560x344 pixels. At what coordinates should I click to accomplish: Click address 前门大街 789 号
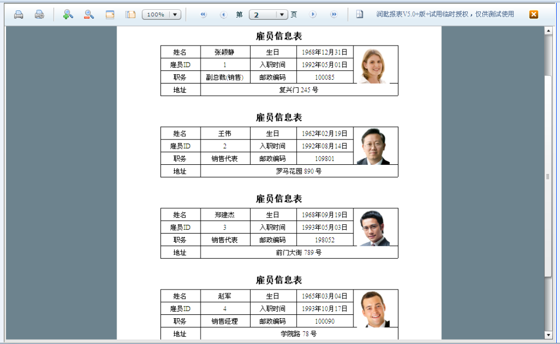point(299,253)
